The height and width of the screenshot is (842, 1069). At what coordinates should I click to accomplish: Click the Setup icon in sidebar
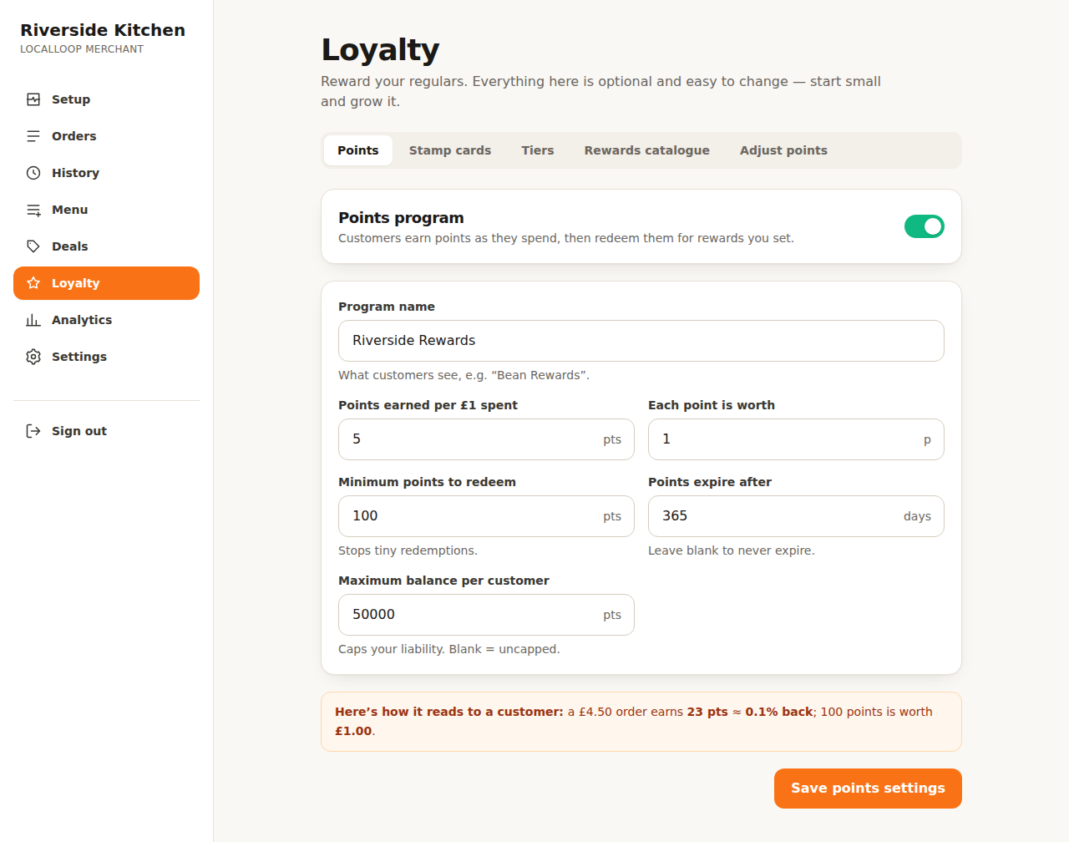33,99
